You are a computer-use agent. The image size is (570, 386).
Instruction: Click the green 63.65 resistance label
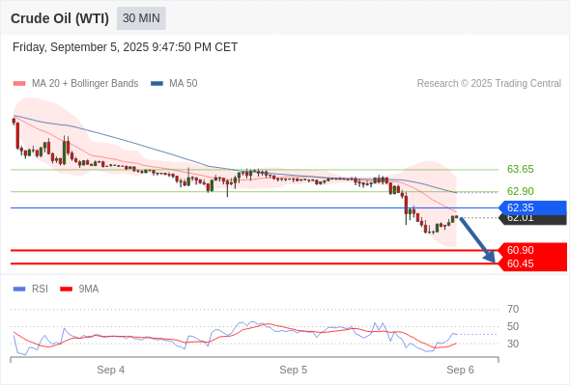coord(520,169)
